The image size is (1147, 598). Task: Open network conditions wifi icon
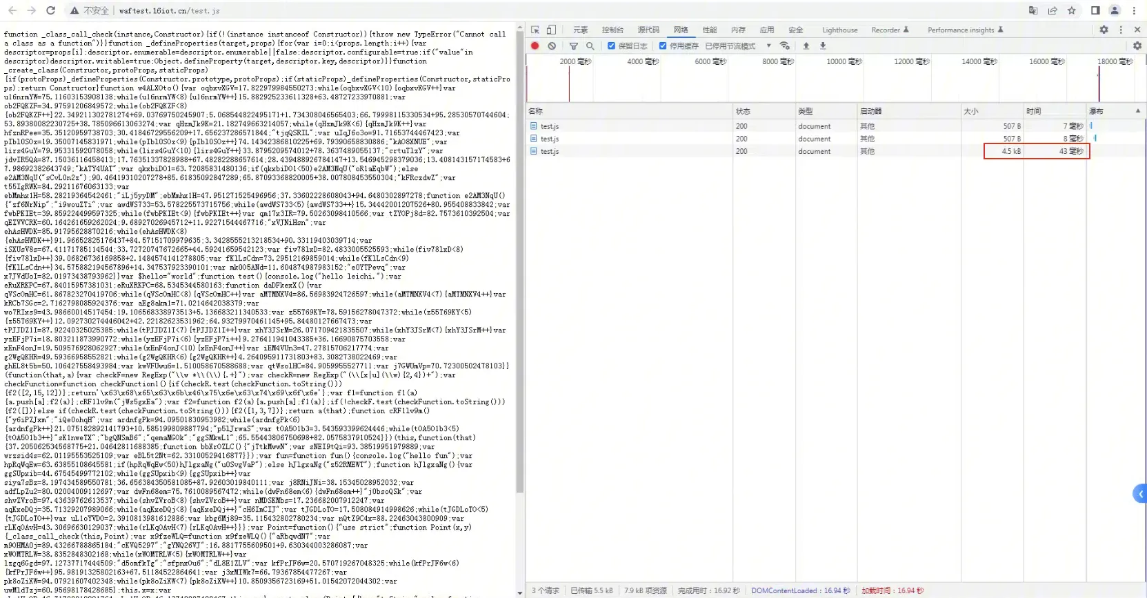[784, 46]
